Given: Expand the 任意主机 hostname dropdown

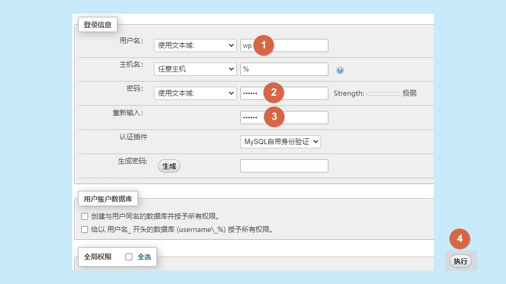Looking at the screenshot, I should 195,69.
